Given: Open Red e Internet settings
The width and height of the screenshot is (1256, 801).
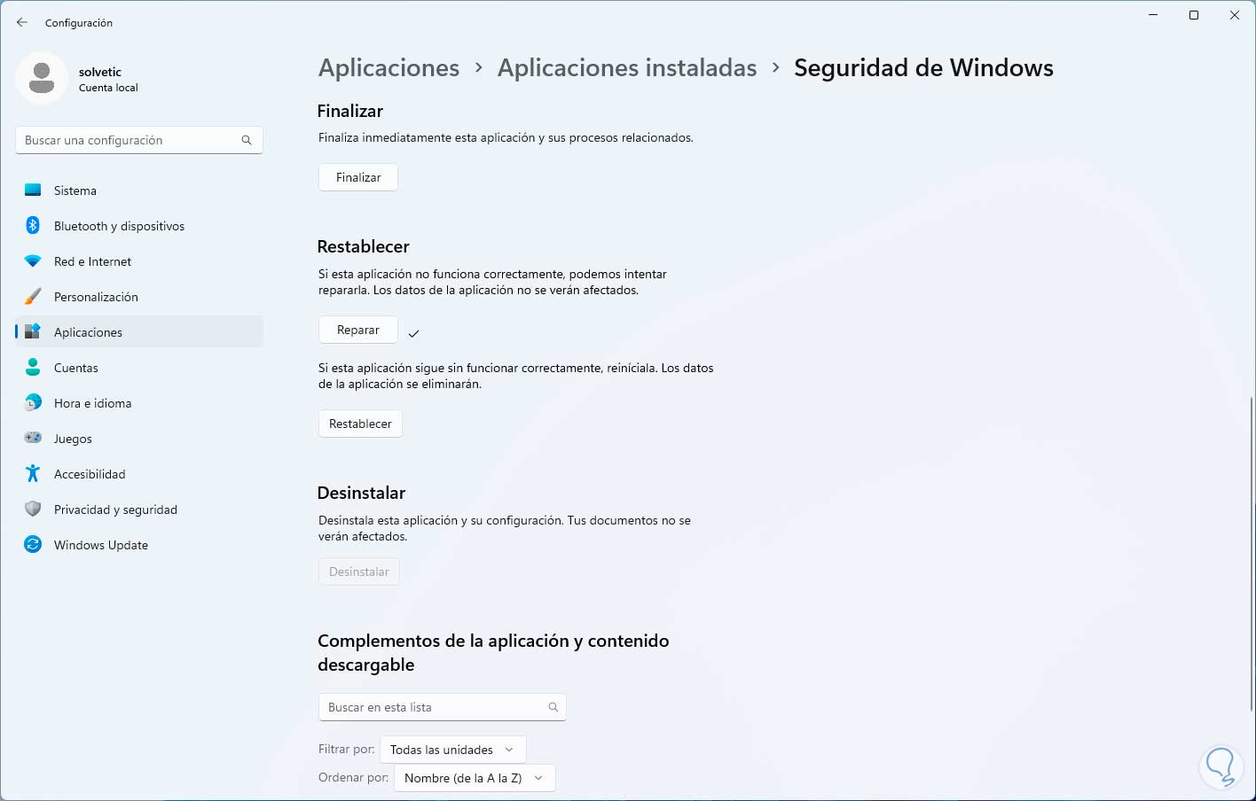Looking at the screenshot, I should click(139, 261).
